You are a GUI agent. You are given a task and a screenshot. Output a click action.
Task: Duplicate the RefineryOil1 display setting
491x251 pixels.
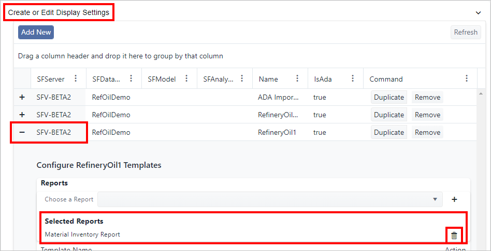pyautogui.click(x=388, y=132)
